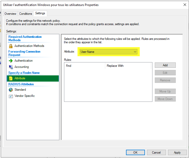Switch to the Overview tab
The image size is (189, 158).
point(10,14)
